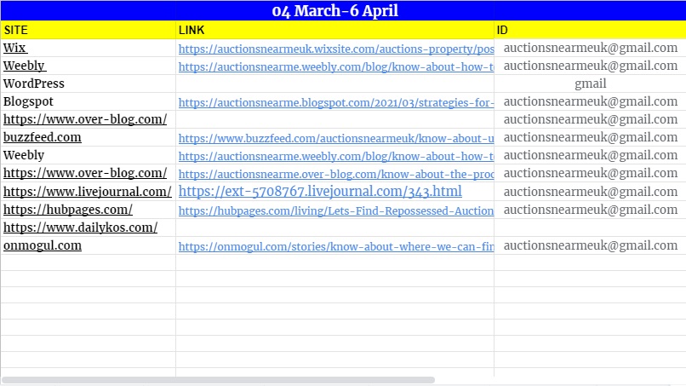Select the WordPress cell

[34, 84]
